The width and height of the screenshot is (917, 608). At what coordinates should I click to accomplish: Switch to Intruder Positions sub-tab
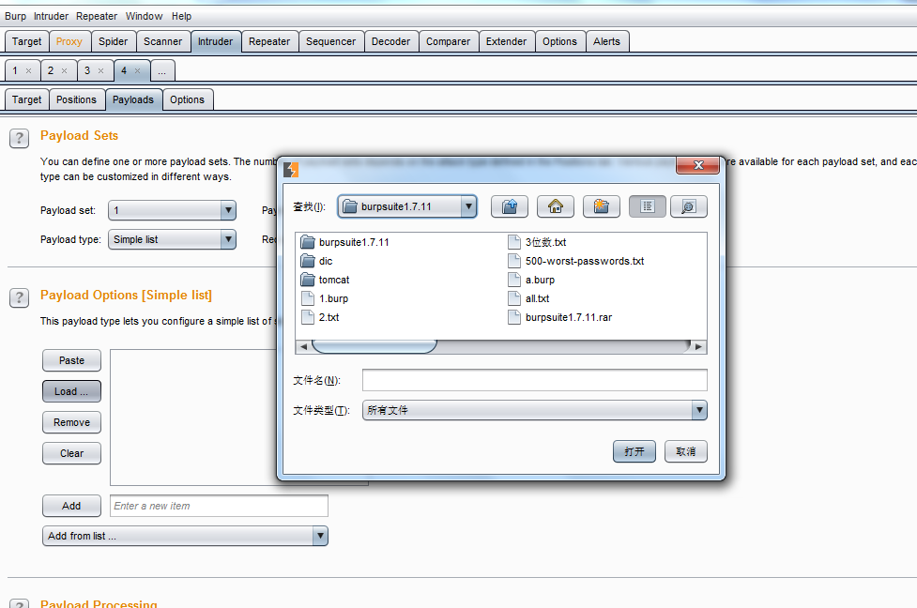76,100
